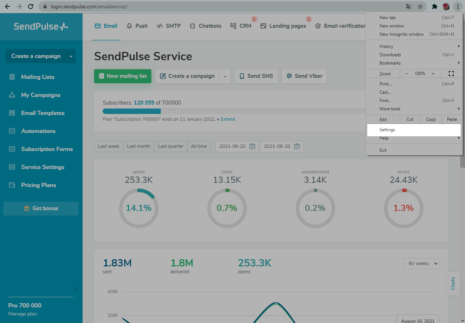Reload the page with refresh icon

click(x=31, y=6)
